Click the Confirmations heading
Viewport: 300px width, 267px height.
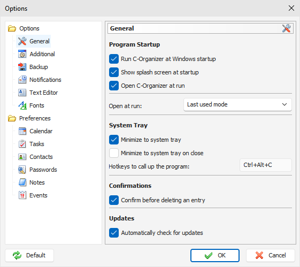tap(130, 186)
